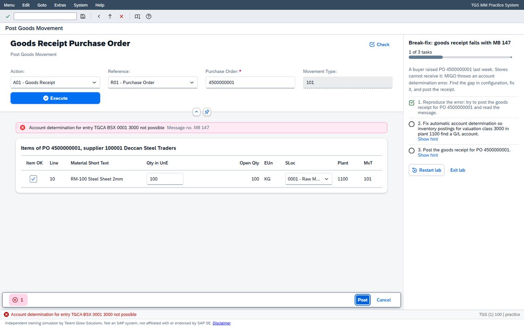Image resolution: width=524 pixels, height=327 pixels.
Task: Open the SLoc dropdown 0001 - Raw M...
Action: click(309, 179)
